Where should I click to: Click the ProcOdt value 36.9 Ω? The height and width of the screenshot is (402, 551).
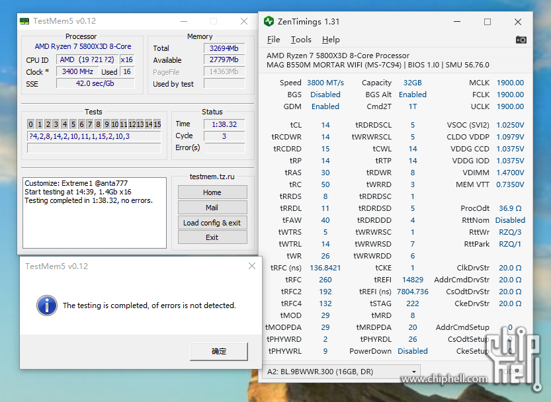510,208
